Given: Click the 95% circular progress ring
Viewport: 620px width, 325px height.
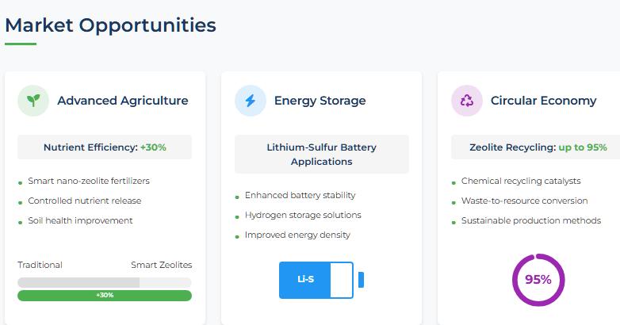Looking at the screenshot, I should (538, 279).
